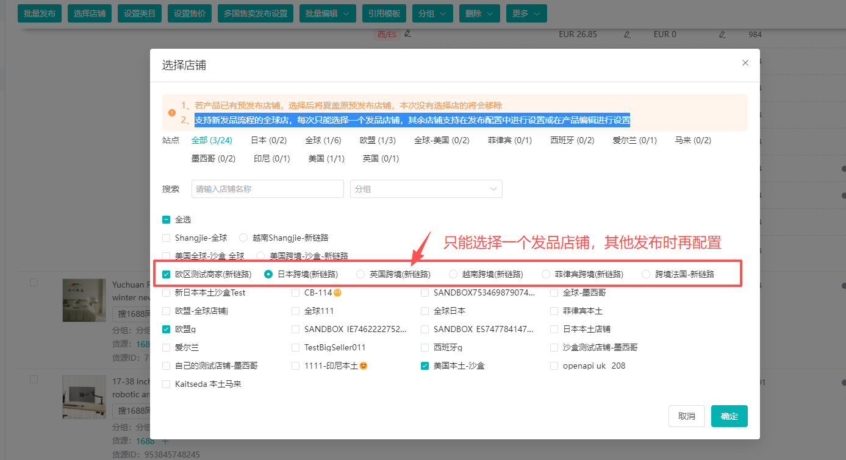Image resolution: width=846 pixels, height=460 pixels.
Task: Click the pencil edit icon beside EUR 26.85
Action: click(627, 35)
